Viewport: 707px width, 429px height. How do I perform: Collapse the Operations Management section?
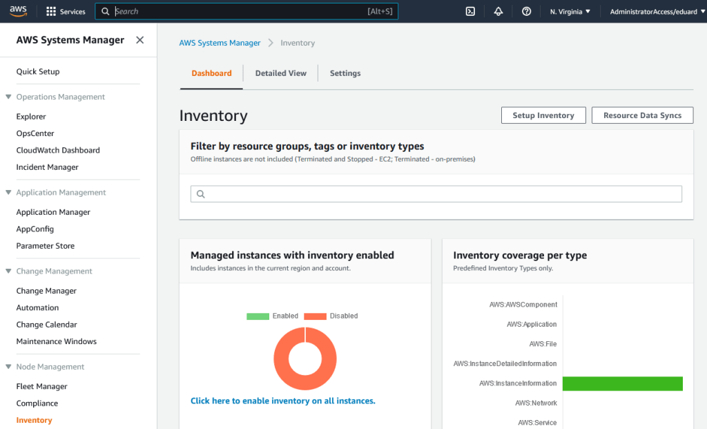point(9,97)
